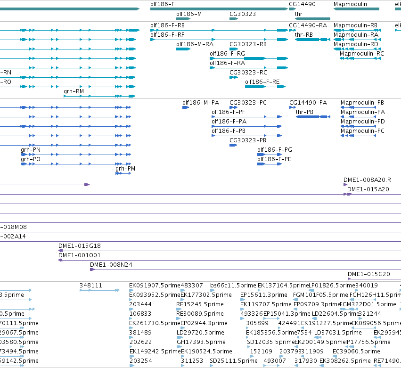Image resolution: width=401 pixels, height=368 pixels.
Task: Click BAC clone DME1-008A20.R
Action: point(345,185)
